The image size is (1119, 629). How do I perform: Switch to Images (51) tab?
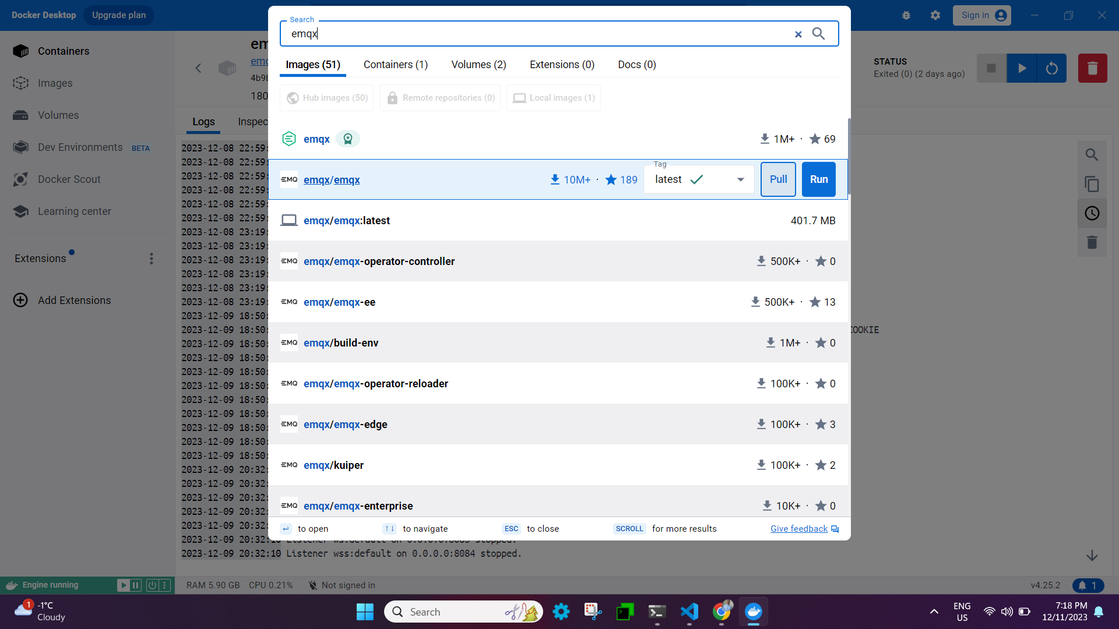[x=313, y=65]
